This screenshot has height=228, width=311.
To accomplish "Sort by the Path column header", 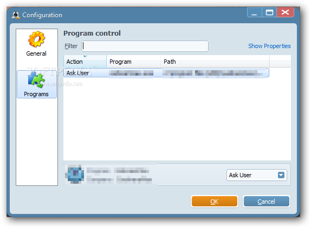I will [x=215, y=62].
